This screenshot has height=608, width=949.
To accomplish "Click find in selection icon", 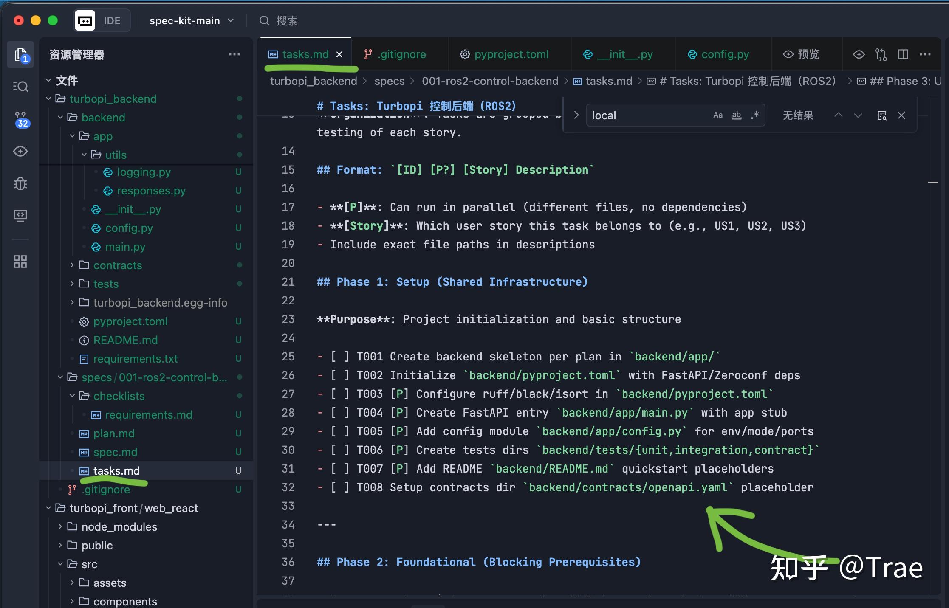I will pyautogui.click(x=882, y=115).
